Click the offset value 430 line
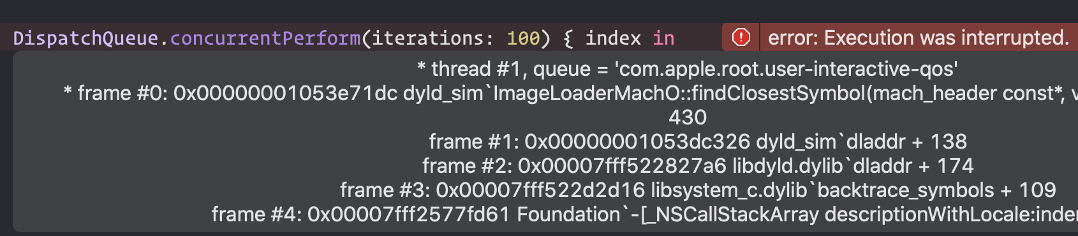Viewport: 1078px width, 236px height. 688,117
